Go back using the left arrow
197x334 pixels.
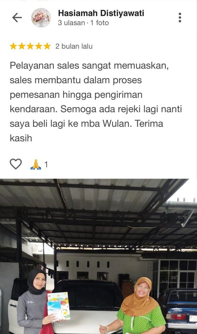[x=17, y=18]
